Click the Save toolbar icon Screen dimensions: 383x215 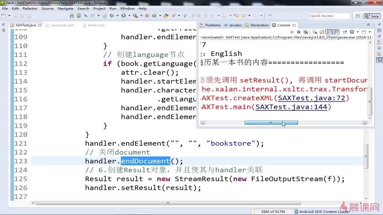15,16
